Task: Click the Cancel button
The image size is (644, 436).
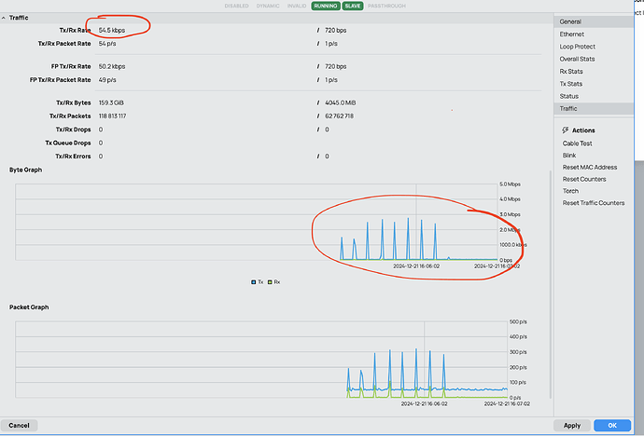Action: (19, 426)
